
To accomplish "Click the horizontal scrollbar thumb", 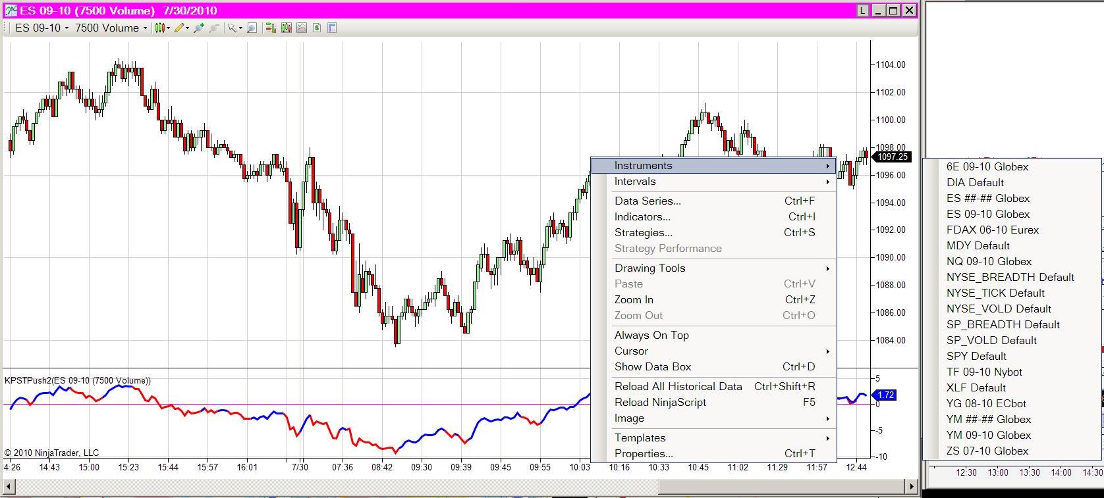I will (x=782, y=486).
